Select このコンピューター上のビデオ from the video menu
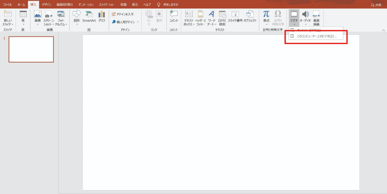 click(317, 36)
